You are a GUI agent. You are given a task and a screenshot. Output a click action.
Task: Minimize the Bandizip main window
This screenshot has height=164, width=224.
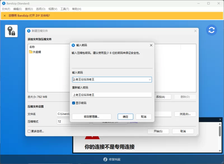(199, 3)
